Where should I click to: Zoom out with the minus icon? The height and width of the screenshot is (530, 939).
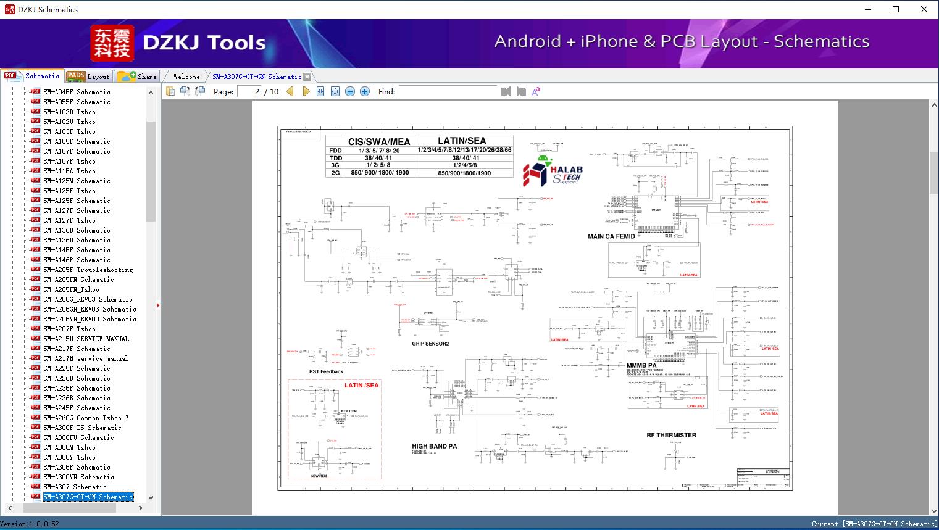point(350,91)
